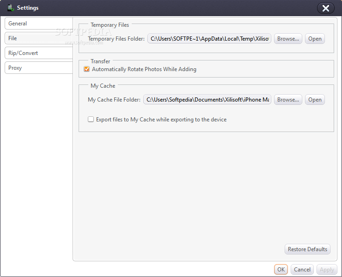Open the Proxy settings tab
Screen dimensions: 342x277
tap(39, 68)
